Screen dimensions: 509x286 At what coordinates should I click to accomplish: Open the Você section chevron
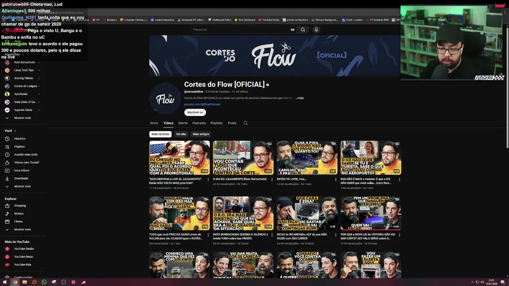tap(15, 131)
